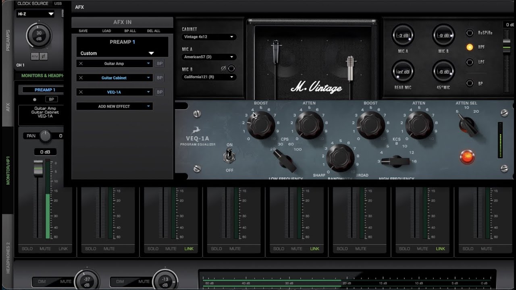516x290 pixels.
Task: Select the ReSPiRe radio button
Action: [x=470, y=33]
